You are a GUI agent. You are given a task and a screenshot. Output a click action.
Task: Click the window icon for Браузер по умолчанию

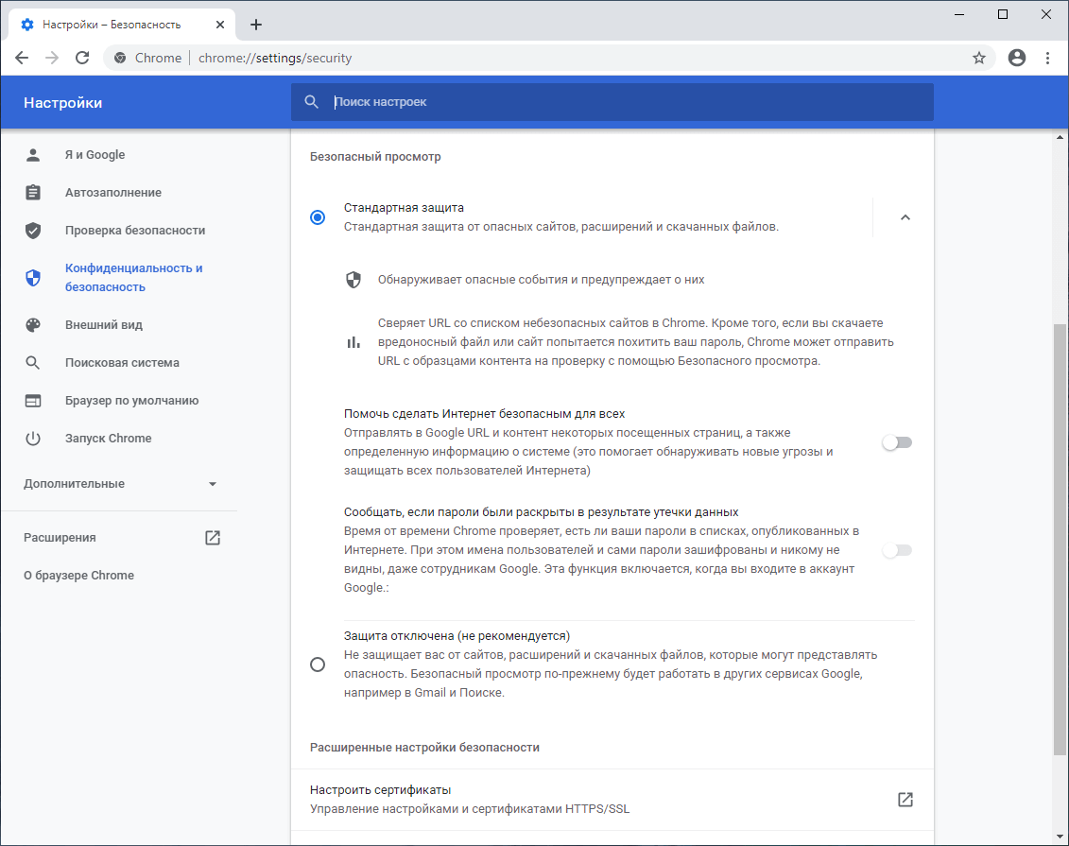click(x=33, y=401)
